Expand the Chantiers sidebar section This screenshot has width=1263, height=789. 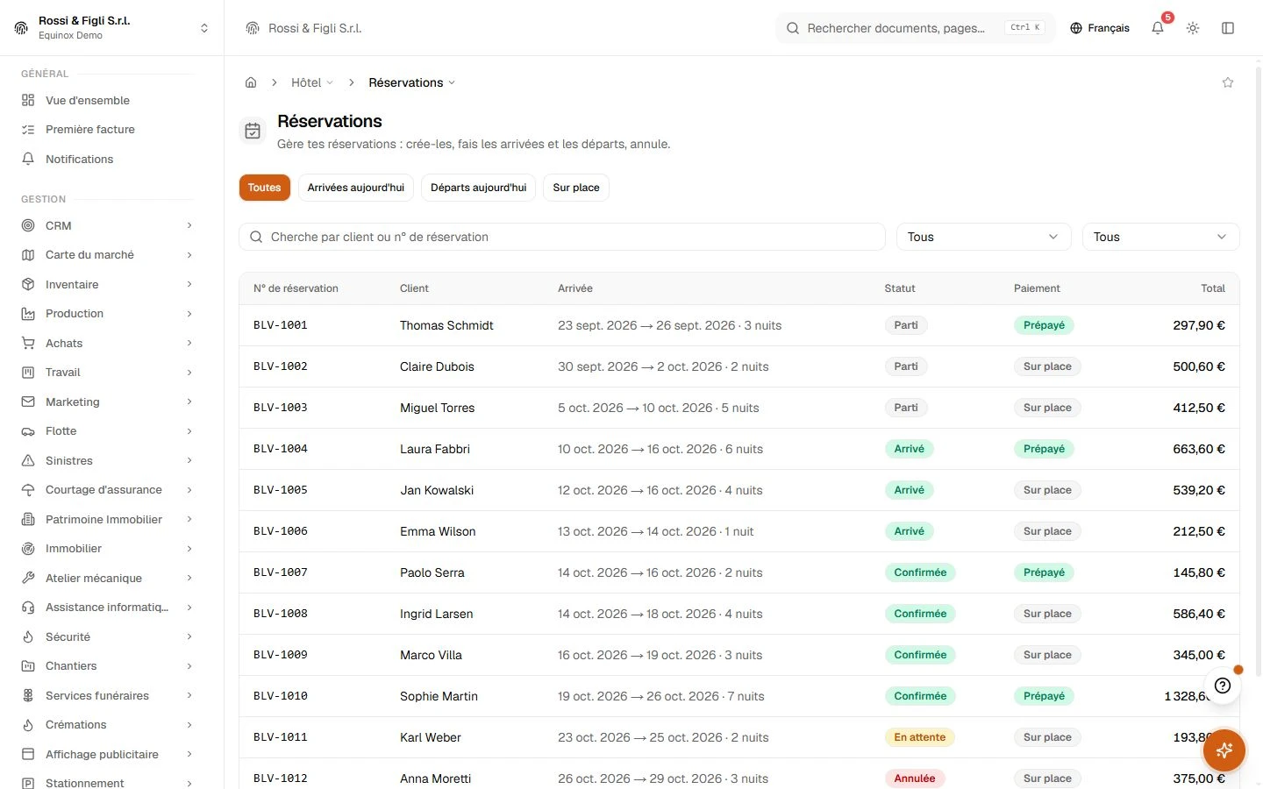click(x=107, y=666)
